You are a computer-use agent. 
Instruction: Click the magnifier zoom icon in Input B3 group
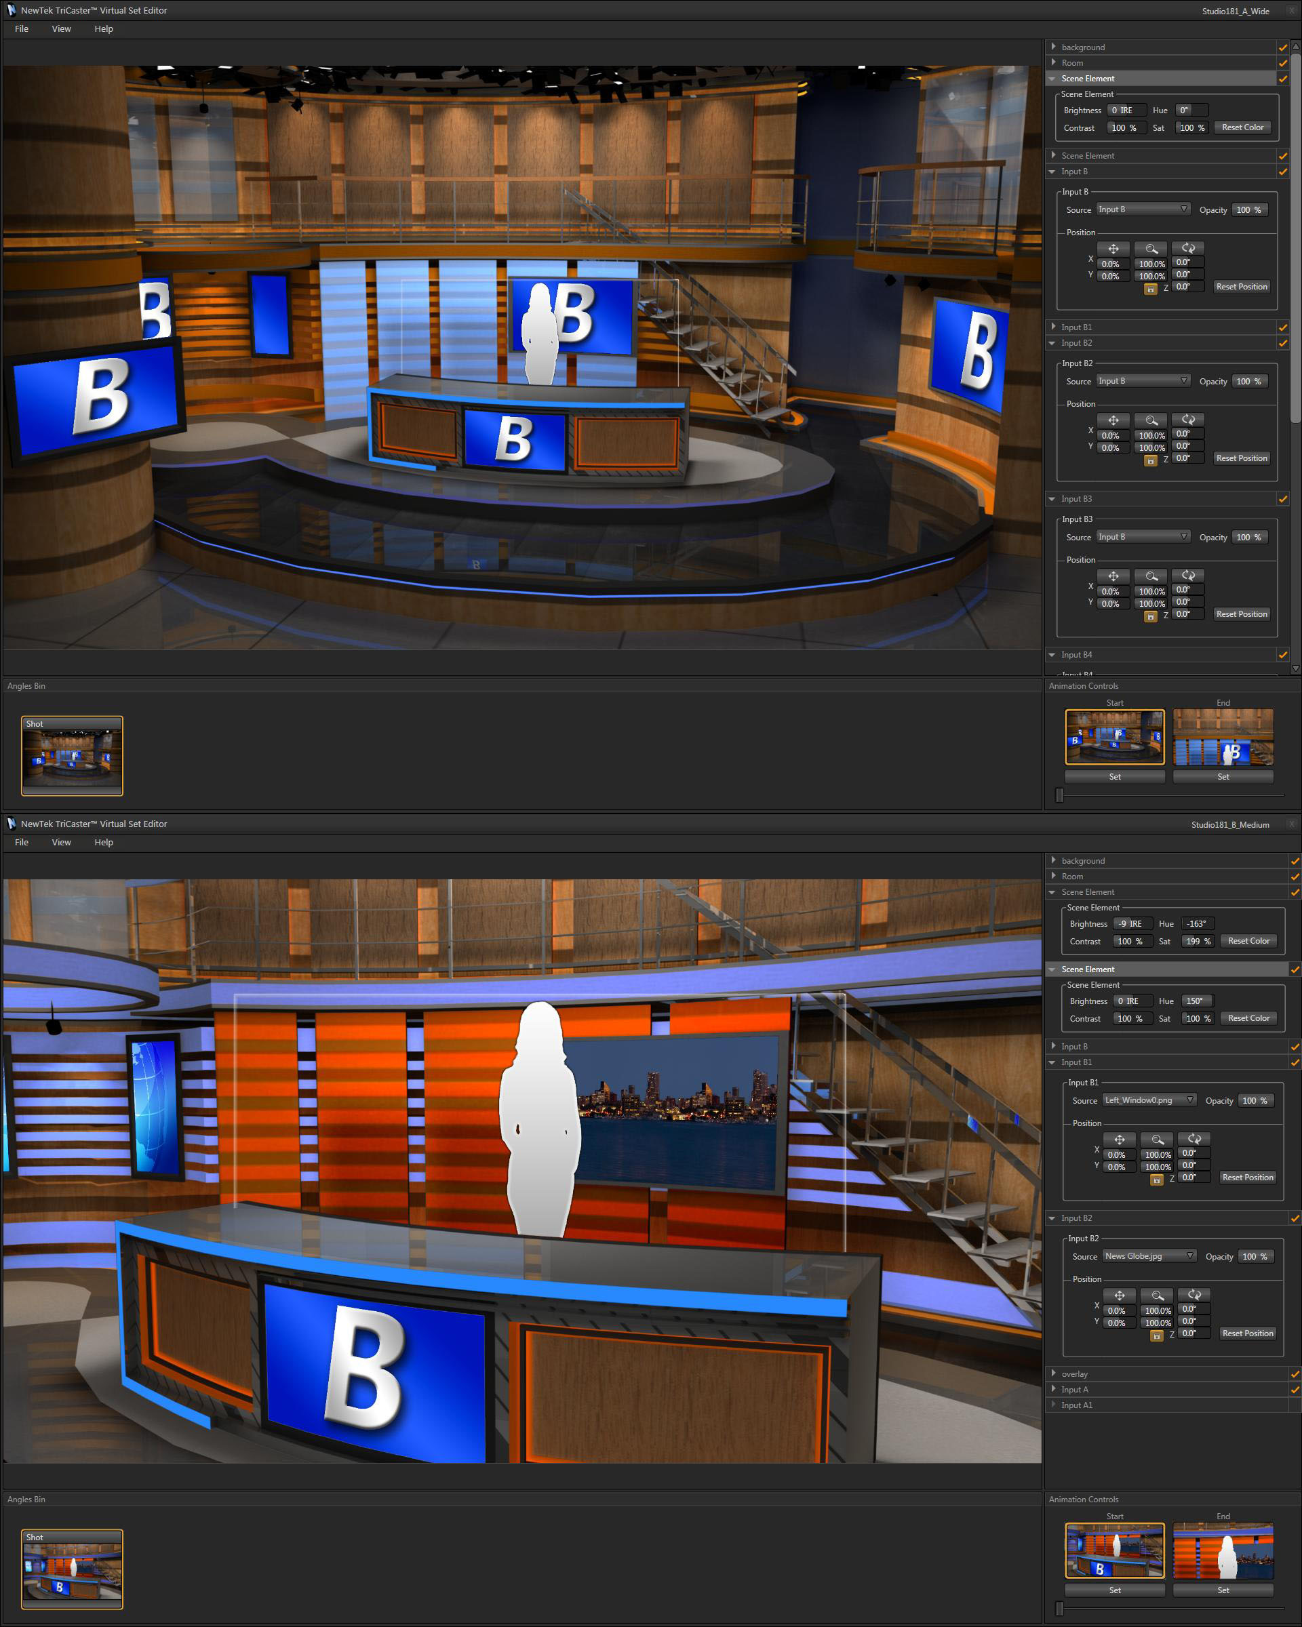1151,576
